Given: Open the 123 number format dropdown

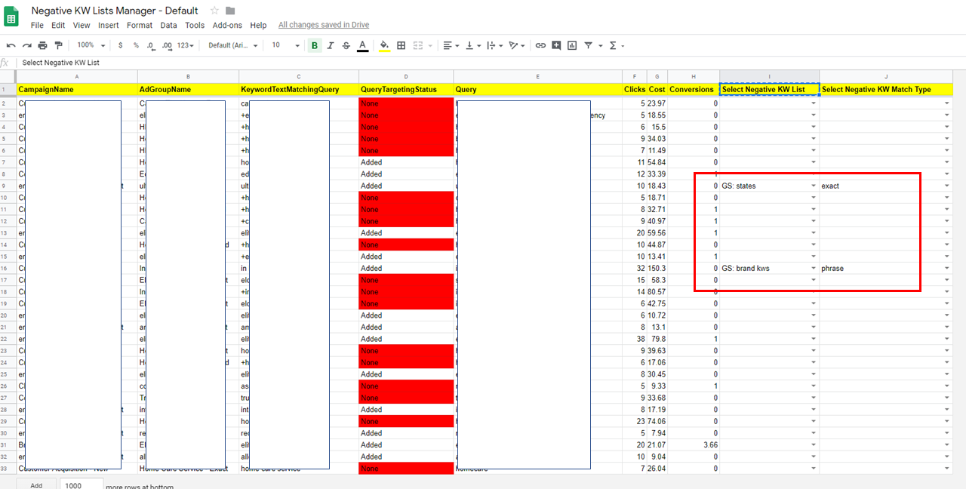Looking at the screenshot, I should pyautogui.click(x=185, y=45).
